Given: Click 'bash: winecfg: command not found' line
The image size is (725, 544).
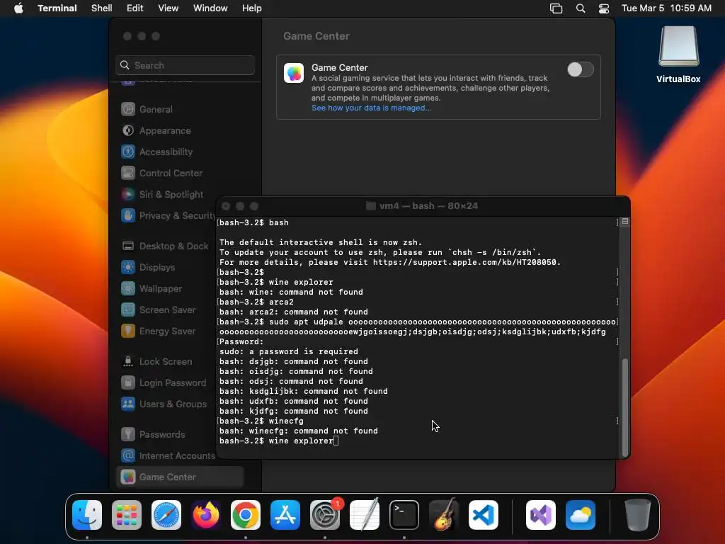Looking at the screenshot, I should (x=299, y=431).
